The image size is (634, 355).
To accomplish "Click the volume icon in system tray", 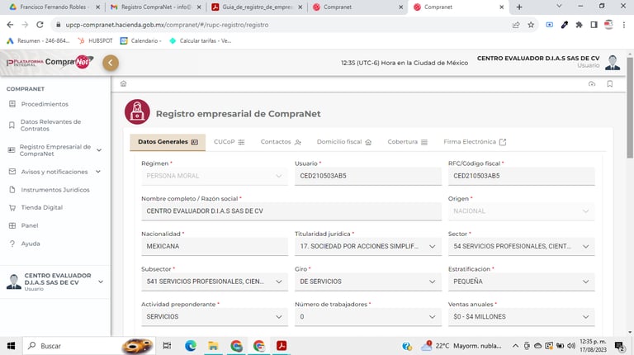I will coord(571,346).
